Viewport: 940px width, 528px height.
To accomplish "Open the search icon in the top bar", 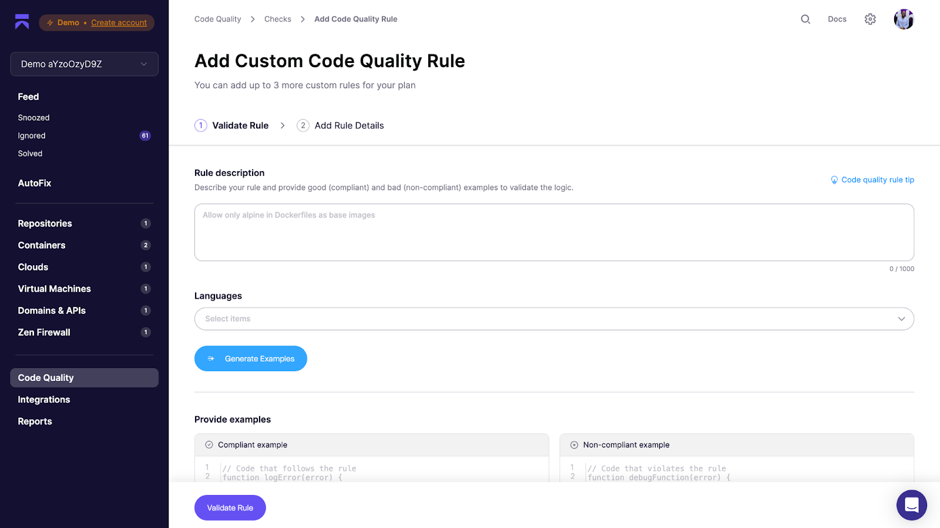I will pos(804,19).
